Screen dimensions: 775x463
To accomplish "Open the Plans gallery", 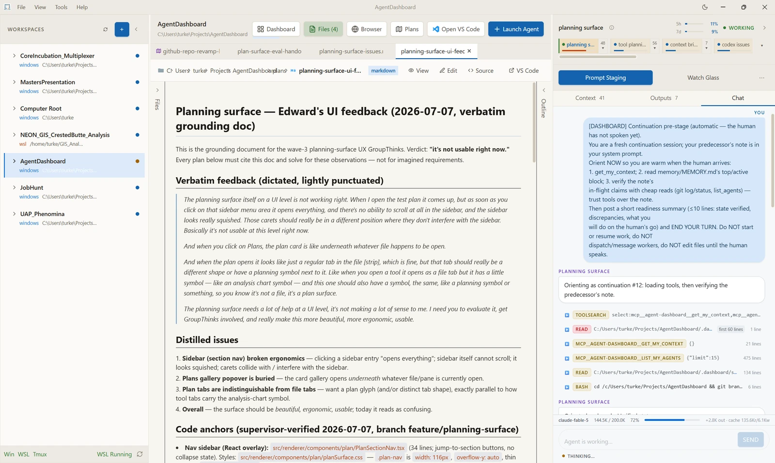I will tap(407, 29).
